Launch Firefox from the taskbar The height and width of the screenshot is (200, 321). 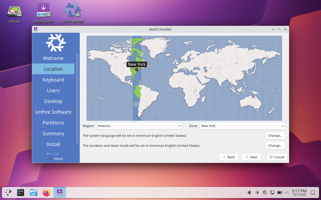point(46,192)
